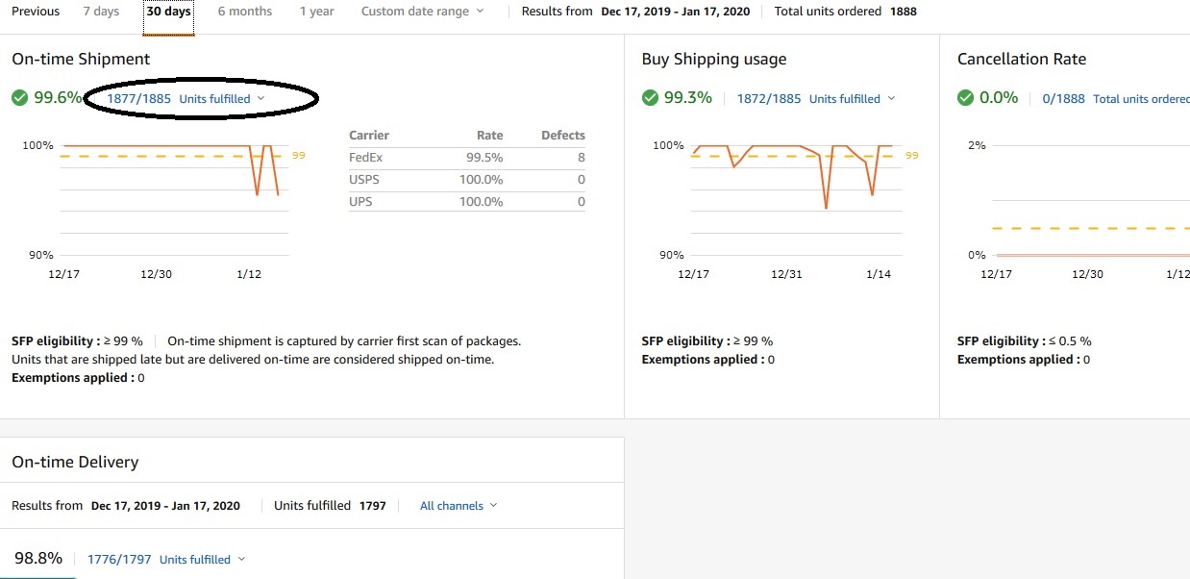Expand Units fulfilled dropdown under On-time Shipment
This screenshot has height=579, width=1190.
221,99
